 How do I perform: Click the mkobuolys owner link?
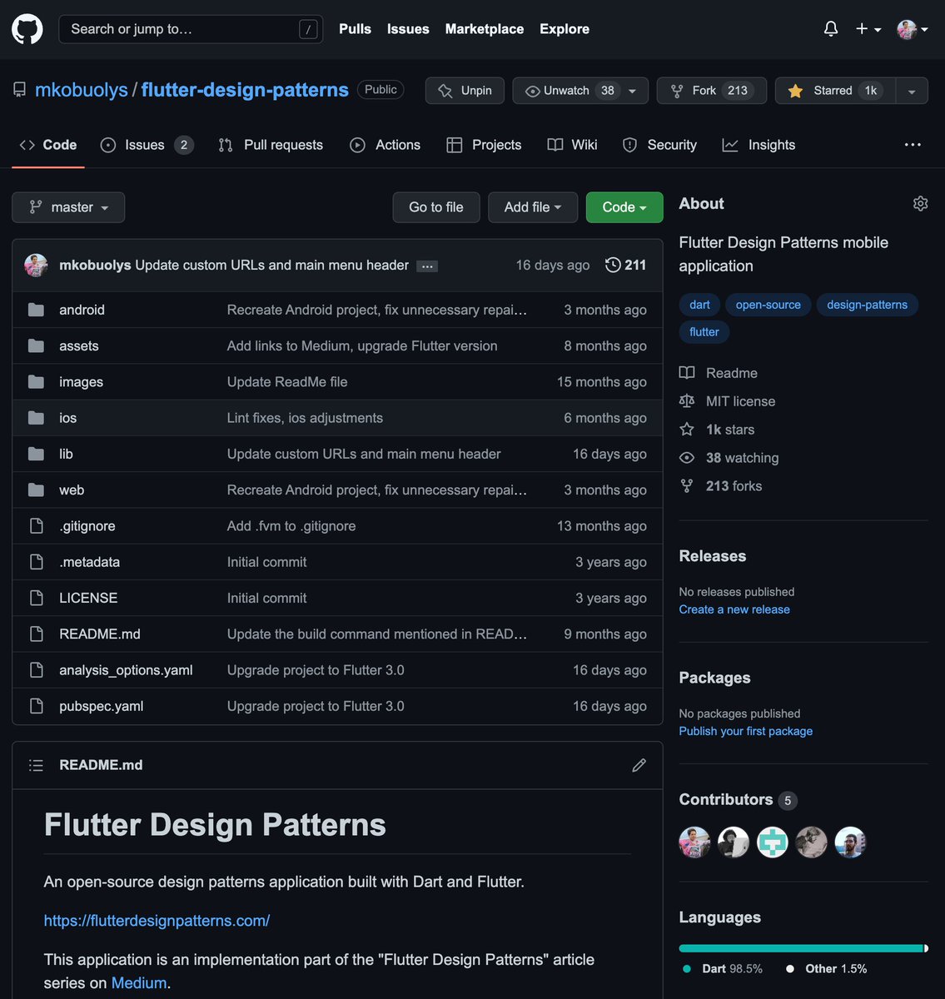(82, 90)
